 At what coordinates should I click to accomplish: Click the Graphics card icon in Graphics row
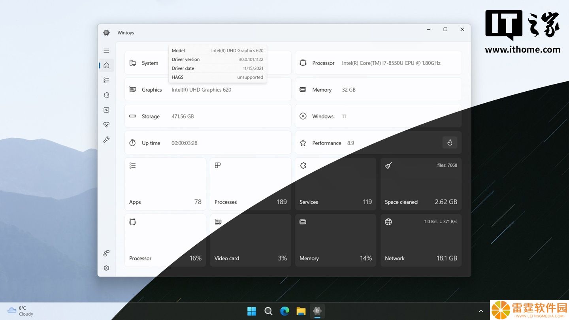tap(133, 90)
